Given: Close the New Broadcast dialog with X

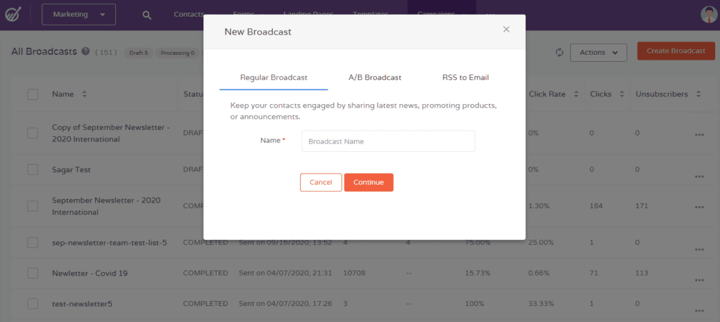Looking at the screenshot, I should (506, 30).
